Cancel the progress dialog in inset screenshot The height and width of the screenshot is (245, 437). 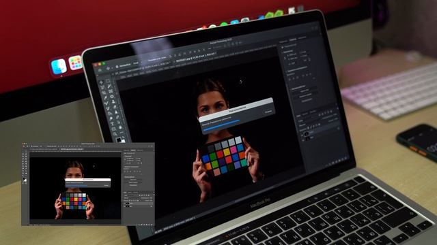pos(107,185)
